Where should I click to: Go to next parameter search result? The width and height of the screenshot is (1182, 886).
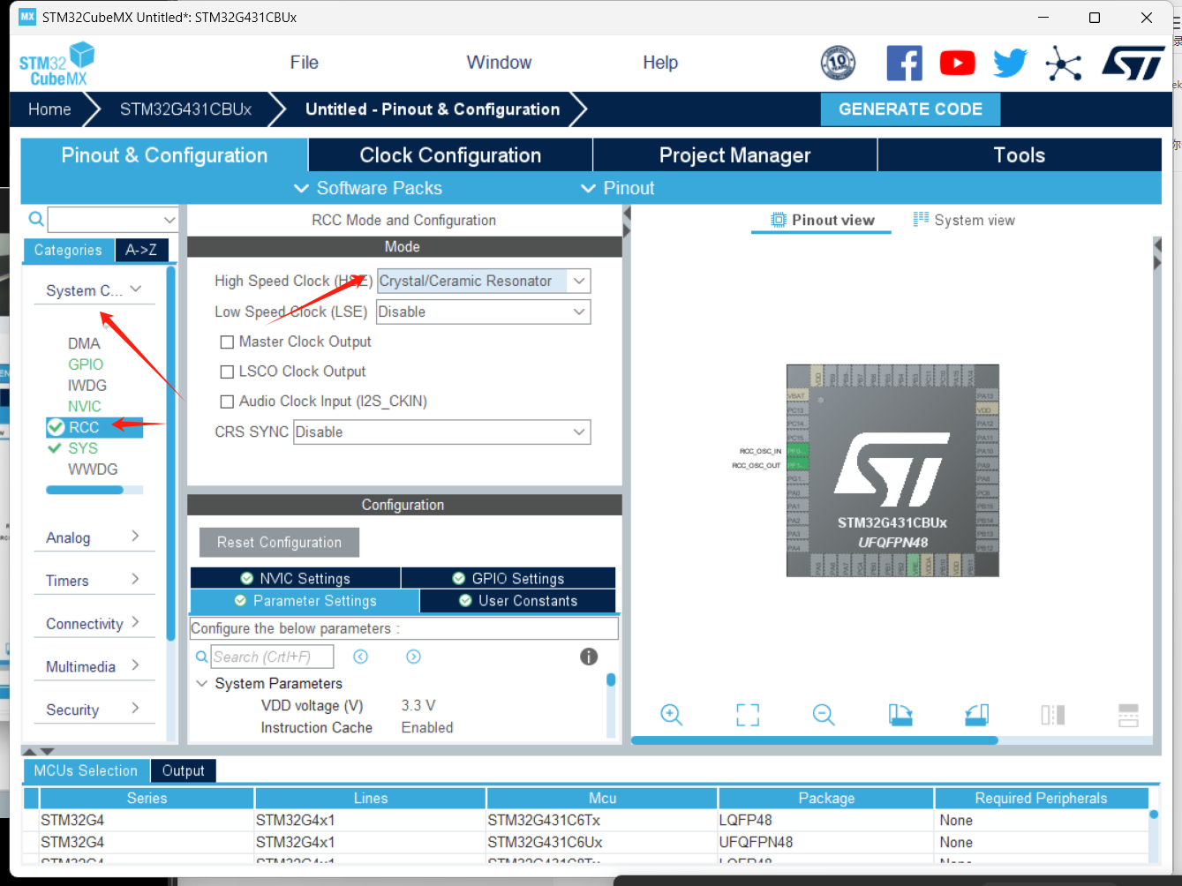coord(413,657)
